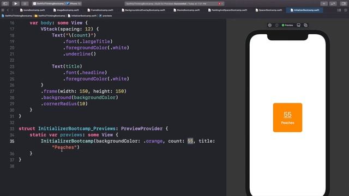
Task: Click .font(.headline) modifier
Action: (x=85, y=72)
